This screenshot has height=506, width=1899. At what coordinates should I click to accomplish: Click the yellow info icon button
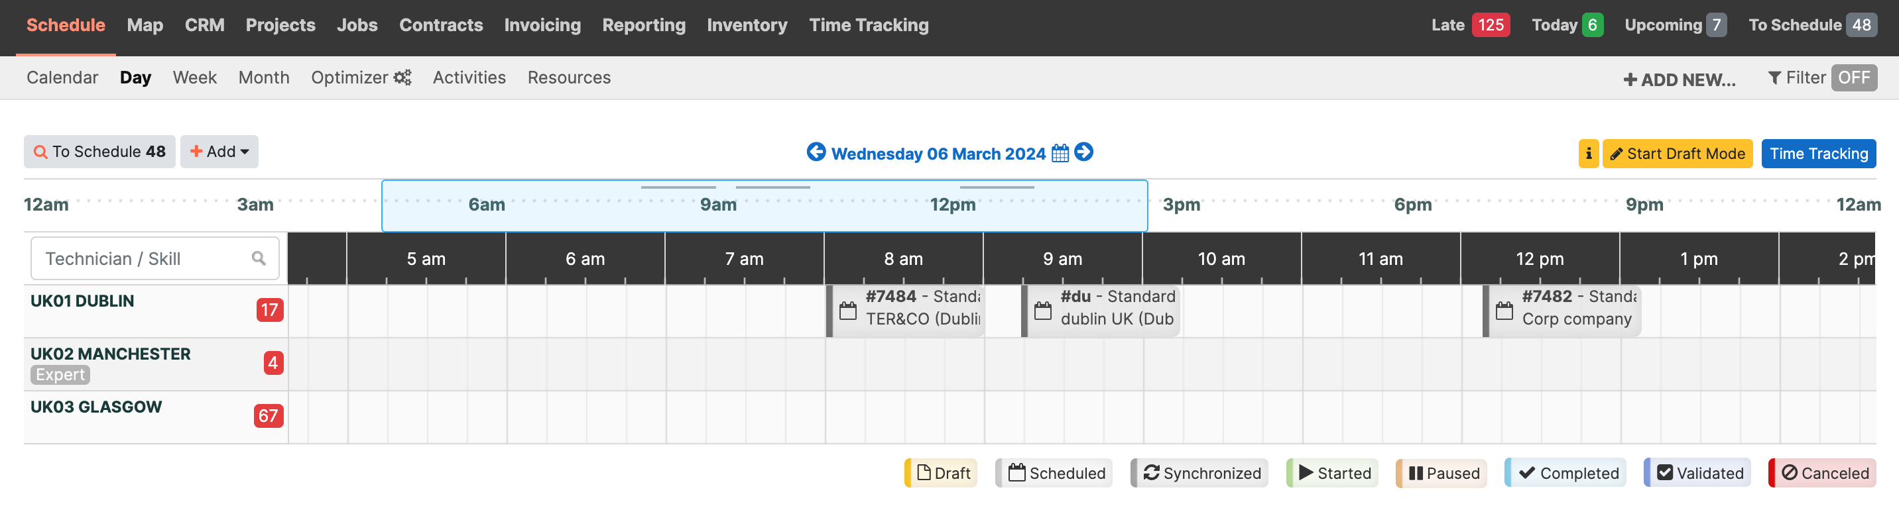(x=1588, y=153)
